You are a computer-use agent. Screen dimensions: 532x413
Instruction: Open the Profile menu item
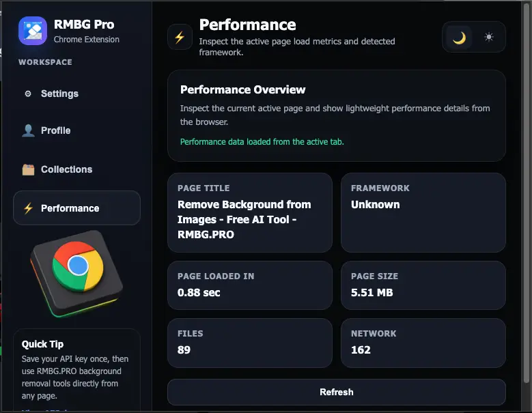76,130
